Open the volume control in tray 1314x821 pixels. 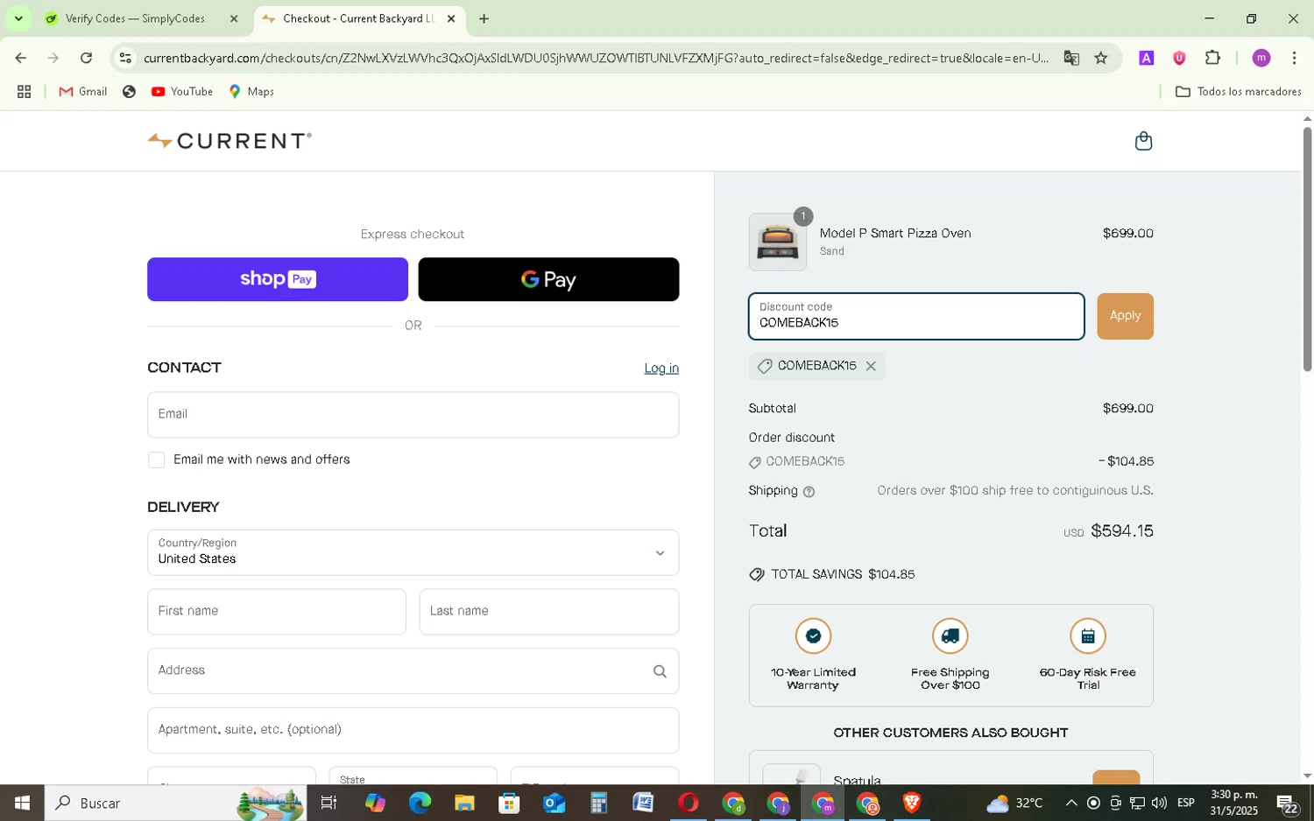[x=1159, y=803]
